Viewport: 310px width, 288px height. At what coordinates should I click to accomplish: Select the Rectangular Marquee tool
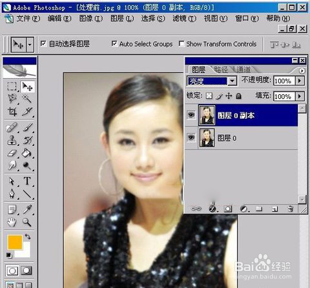pos(12,87)
